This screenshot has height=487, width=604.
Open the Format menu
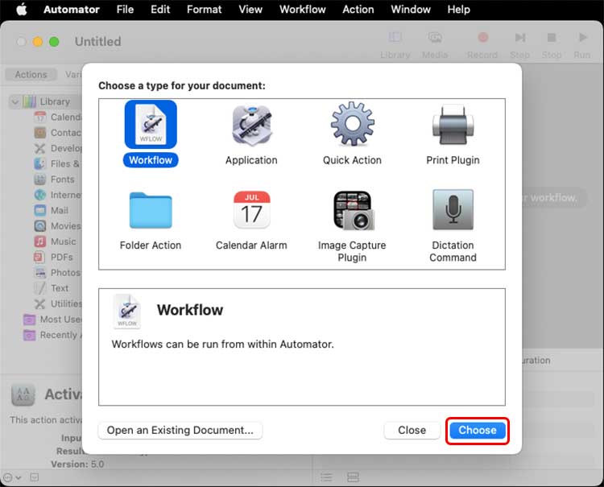pyautogui.click(x=205, y=9)
